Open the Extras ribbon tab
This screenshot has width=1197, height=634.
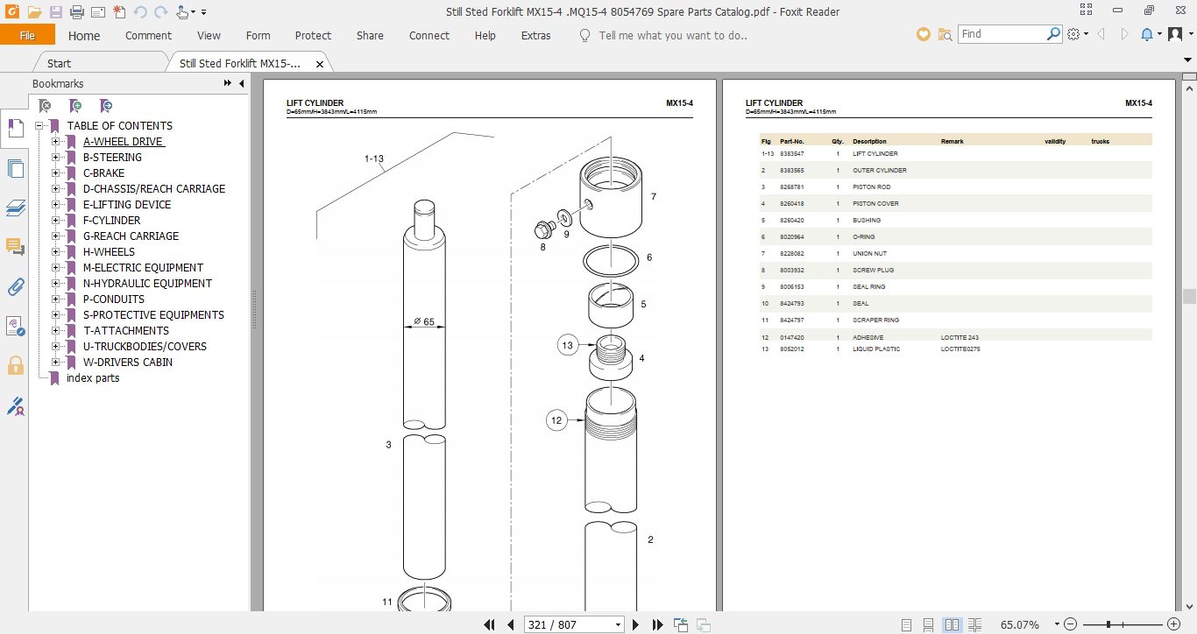pyautogui.click(x=535, y=35)
